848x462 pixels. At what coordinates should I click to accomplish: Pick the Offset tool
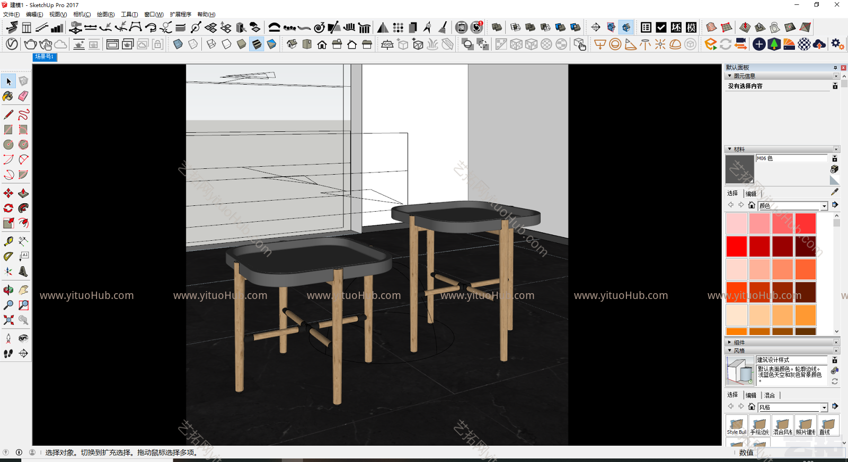coord(23,223)
